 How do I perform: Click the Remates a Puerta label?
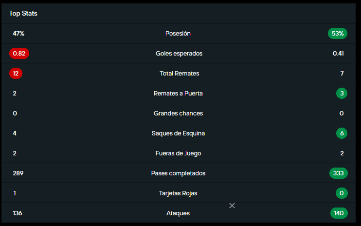pyautogui.click(x=178, y=94)
